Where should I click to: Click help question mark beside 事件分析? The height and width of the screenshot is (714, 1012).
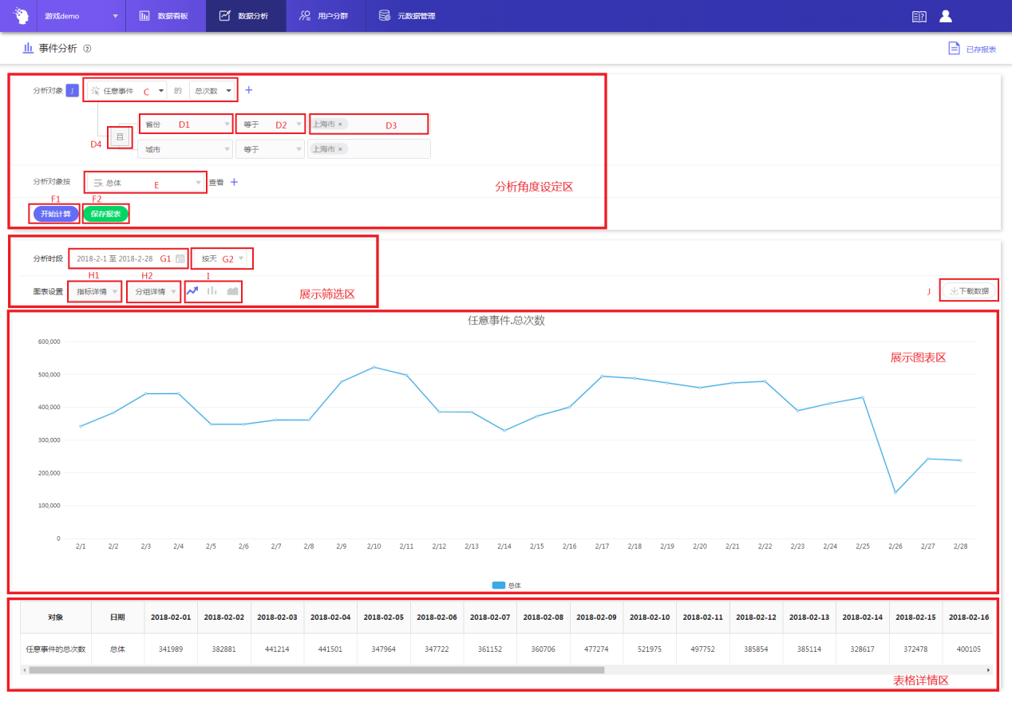click(87, 49)
